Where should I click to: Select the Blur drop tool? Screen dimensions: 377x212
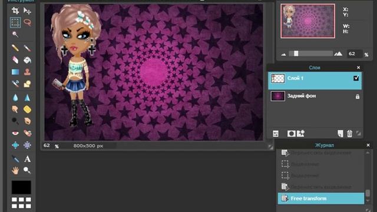coord(15,98)
